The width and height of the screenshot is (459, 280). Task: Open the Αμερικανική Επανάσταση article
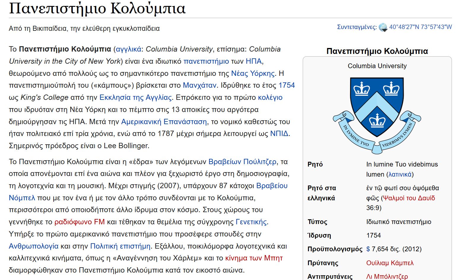164,122
